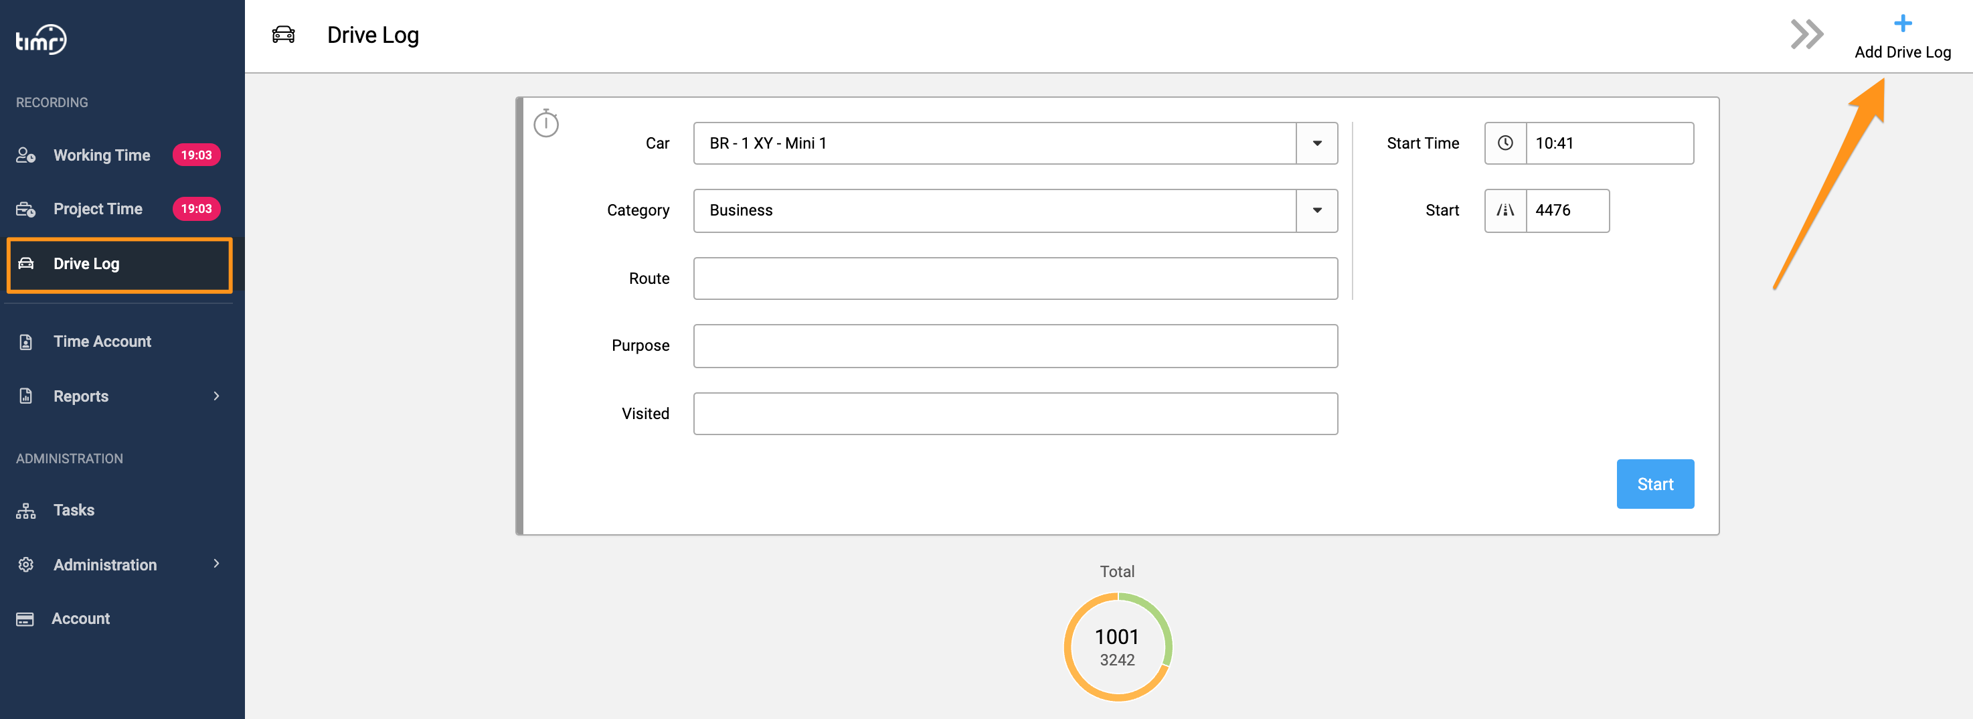The width and height of the screenshot is (1973, 719).
Task: Click the Drive Log page title
Action: (x=372, y=35)
